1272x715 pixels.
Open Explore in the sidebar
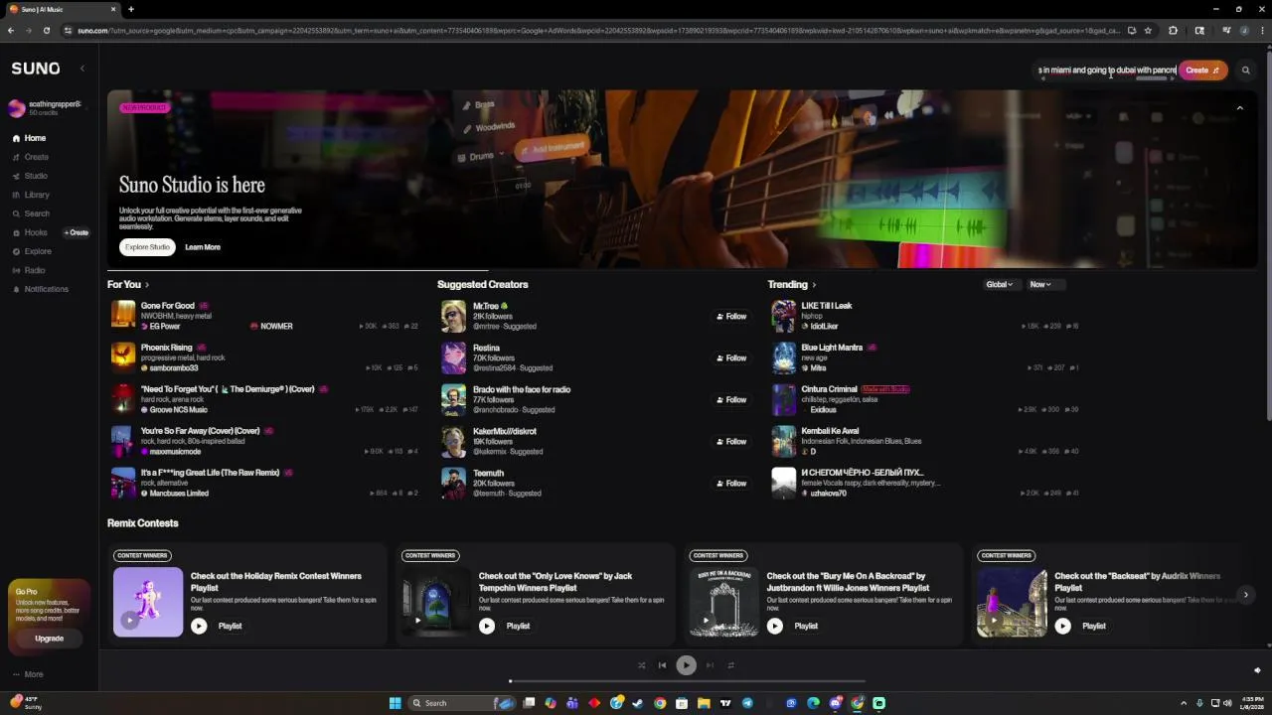pos(32,251)
